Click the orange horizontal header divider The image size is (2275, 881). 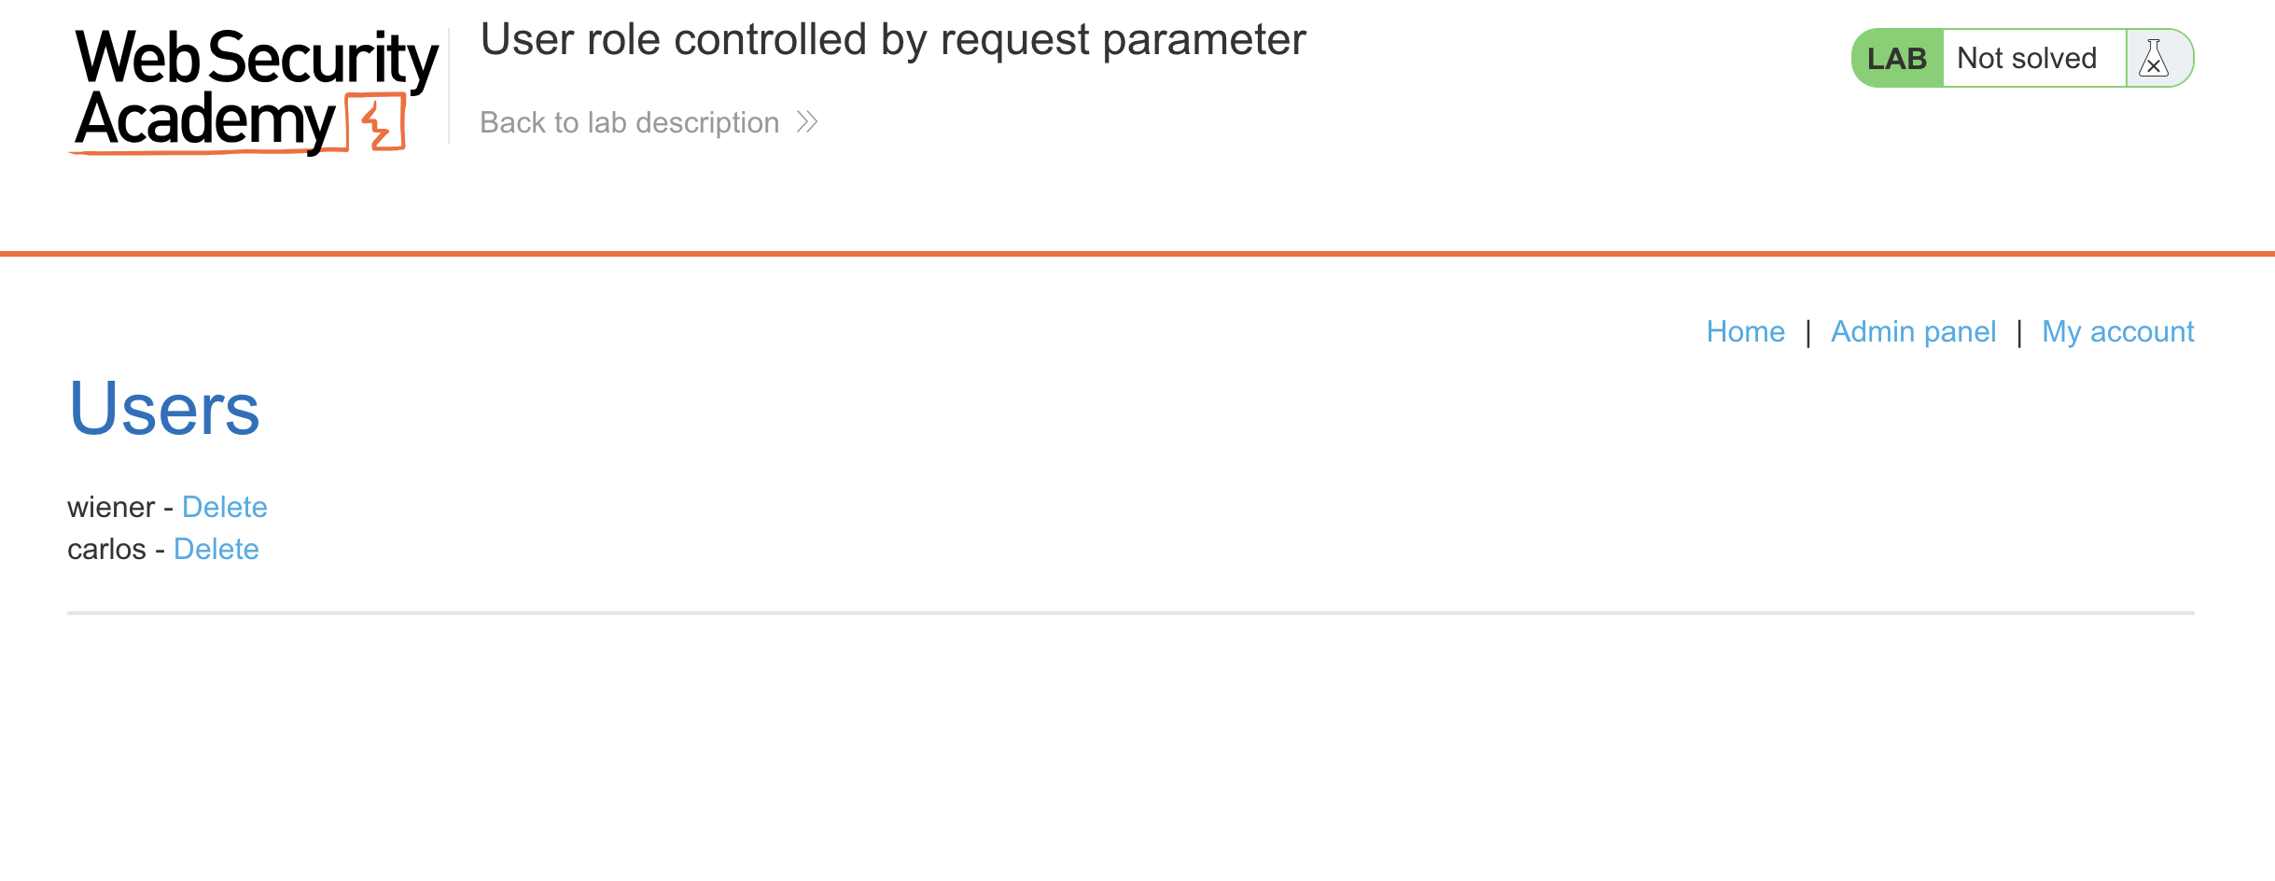(1137, 253)
